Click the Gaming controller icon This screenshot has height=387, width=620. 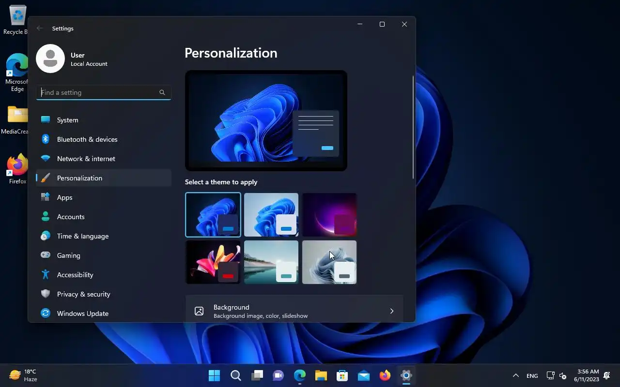click(46, 255)
